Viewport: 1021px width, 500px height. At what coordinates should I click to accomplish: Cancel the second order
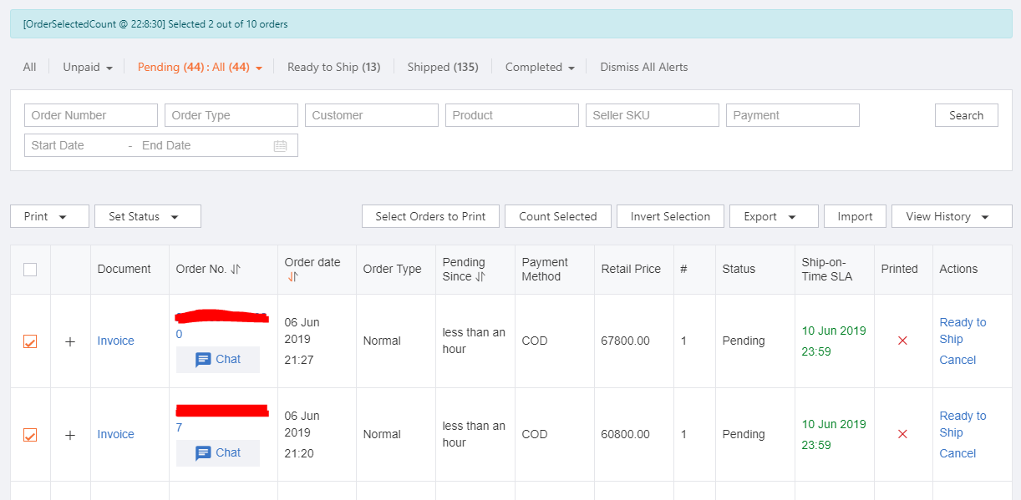(958, 452)
